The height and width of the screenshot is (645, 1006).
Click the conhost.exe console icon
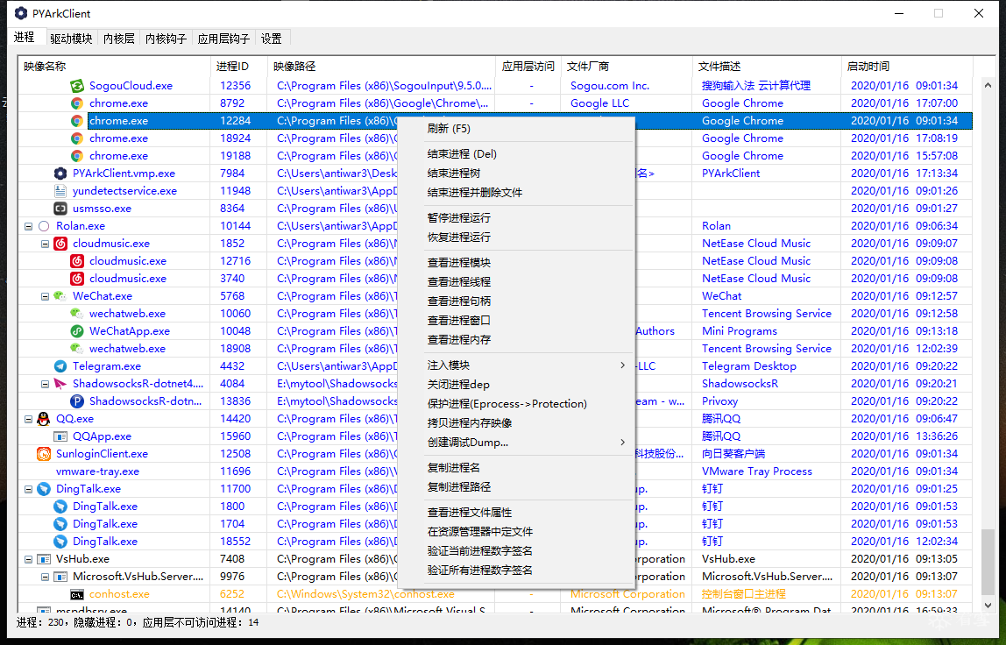[77, 594]
